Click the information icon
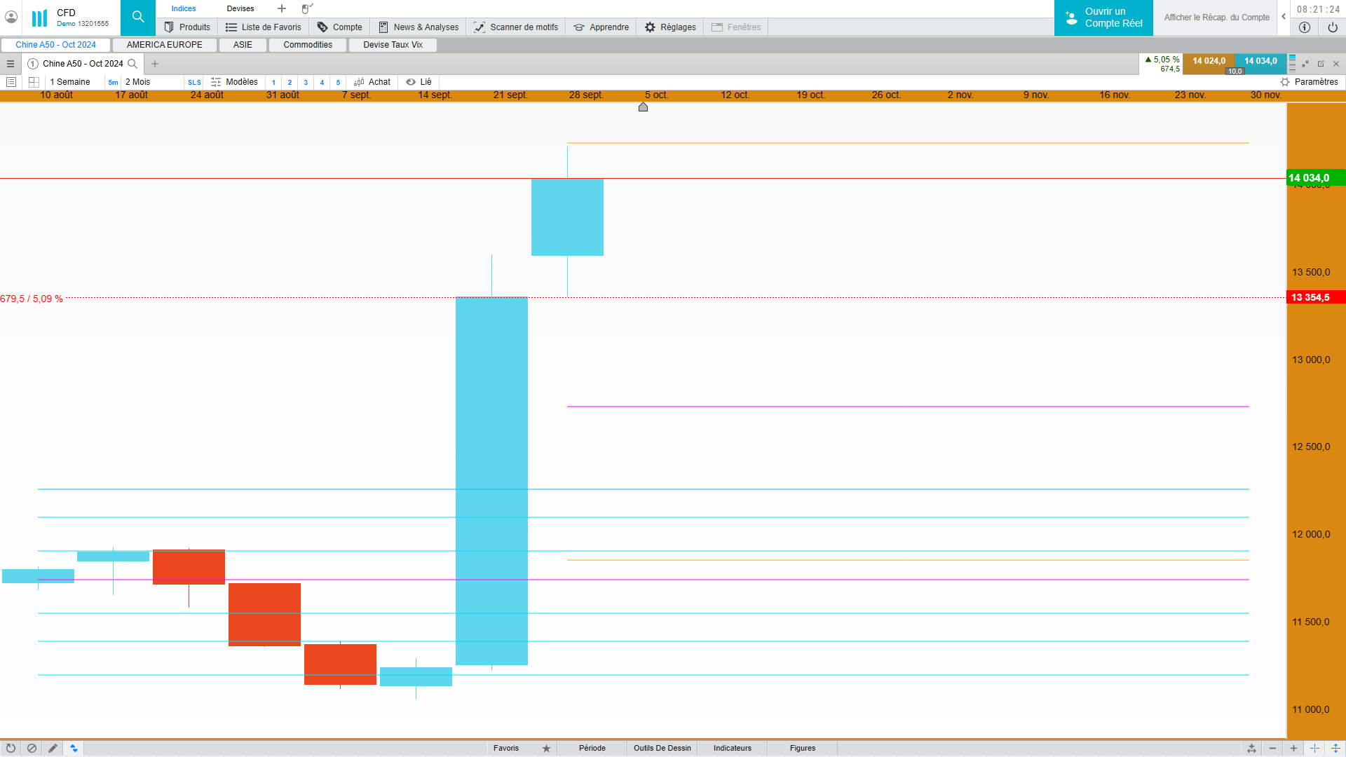 point(1305,27)
